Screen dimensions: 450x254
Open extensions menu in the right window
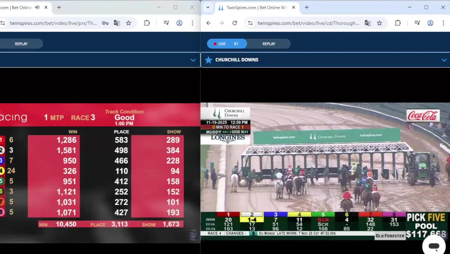398,23
